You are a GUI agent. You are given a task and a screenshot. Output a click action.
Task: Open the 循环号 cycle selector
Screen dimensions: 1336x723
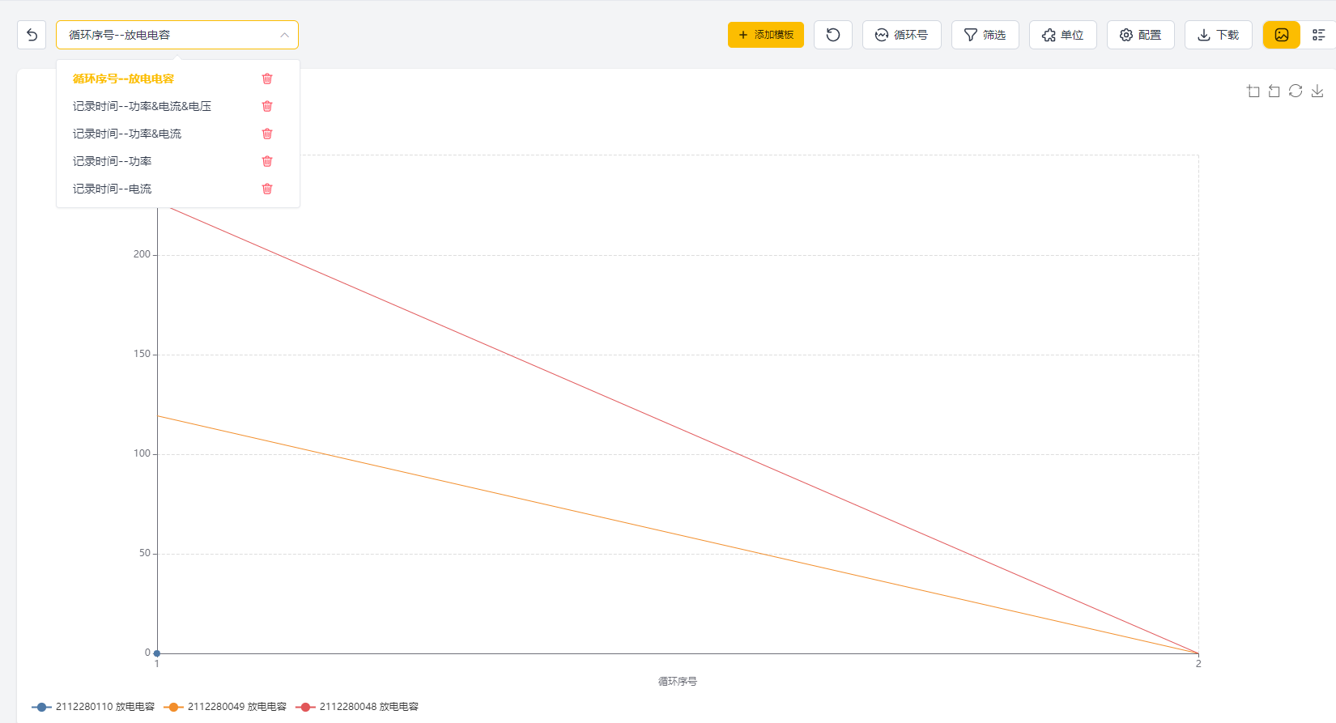[x=902, y=35]
